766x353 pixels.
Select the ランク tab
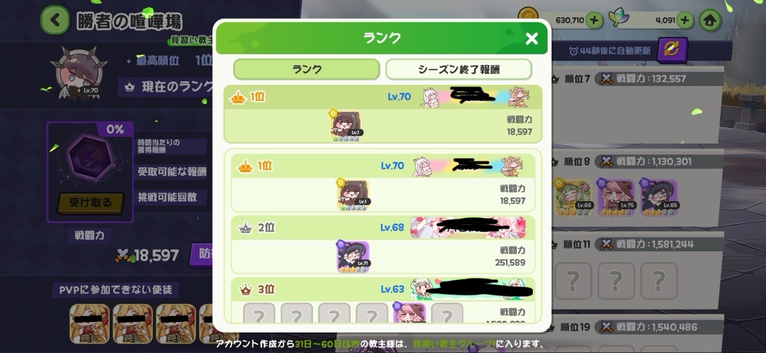tap(306, 69)
